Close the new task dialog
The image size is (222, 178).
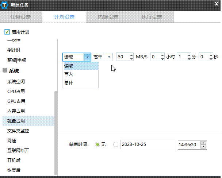pos(215,4)
